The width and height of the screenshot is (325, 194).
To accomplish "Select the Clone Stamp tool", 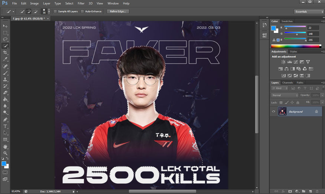I will point(5,79).
